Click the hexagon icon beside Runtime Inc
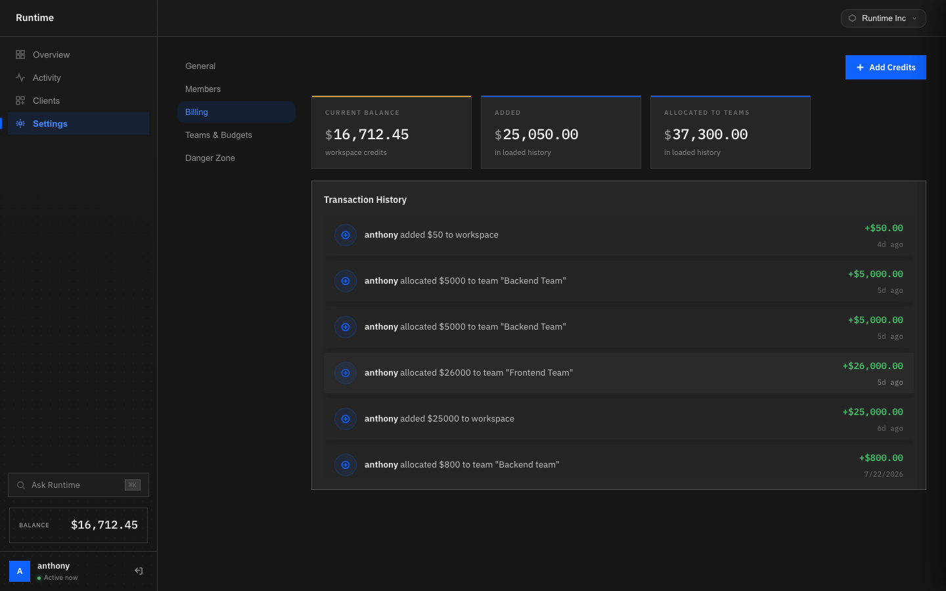946x591 pixels. pyautogui.click(x=852, y=18)
